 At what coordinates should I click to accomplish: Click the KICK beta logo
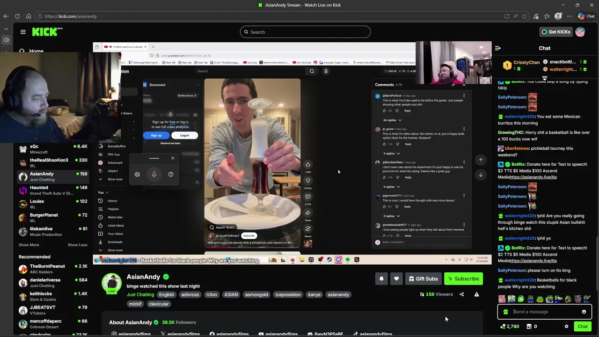pyautogui.click(x=47, y=32)
